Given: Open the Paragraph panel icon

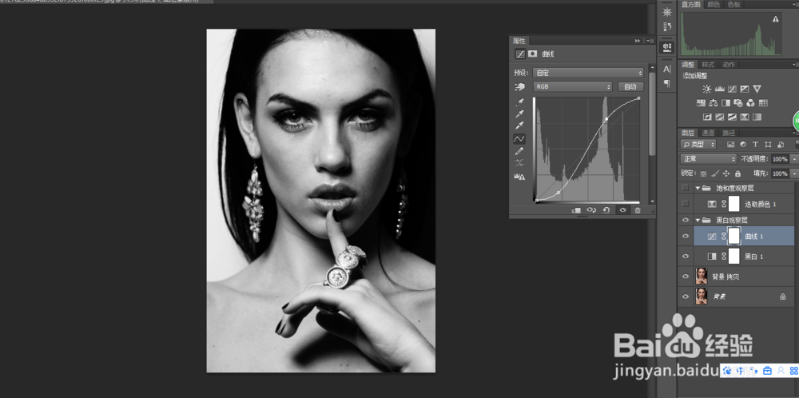Looking at the screenshot, I should (x=667, y=82).
